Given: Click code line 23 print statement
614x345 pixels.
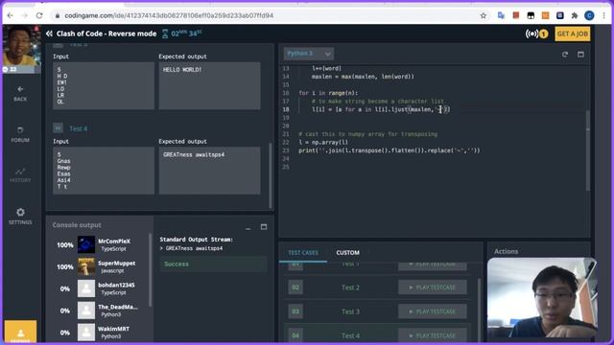Looking at the screenshot, I should click(390, 150).
